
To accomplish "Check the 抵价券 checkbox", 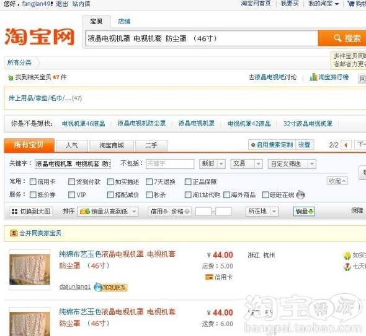I will 33,195.
